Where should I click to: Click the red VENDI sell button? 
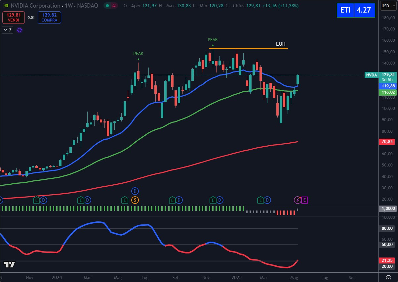[x=14, y=18]
